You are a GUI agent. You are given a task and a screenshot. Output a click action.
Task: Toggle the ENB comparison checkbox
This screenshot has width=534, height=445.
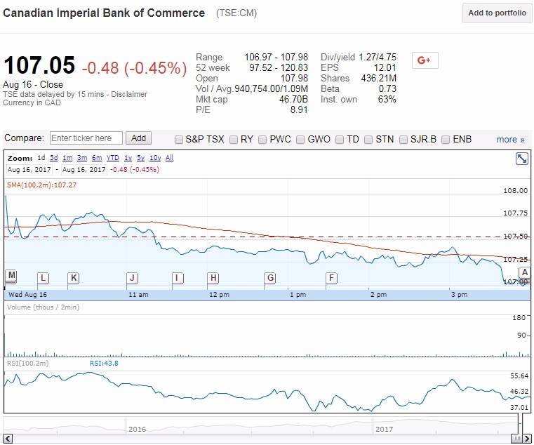click(446, 140)
